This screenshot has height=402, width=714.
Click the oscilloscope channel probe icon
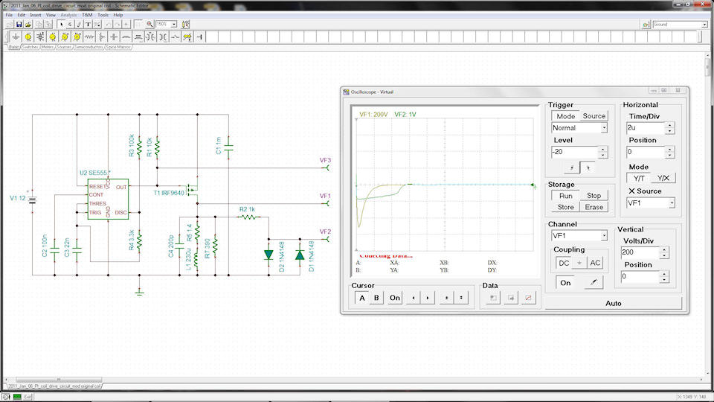(593, 283)
